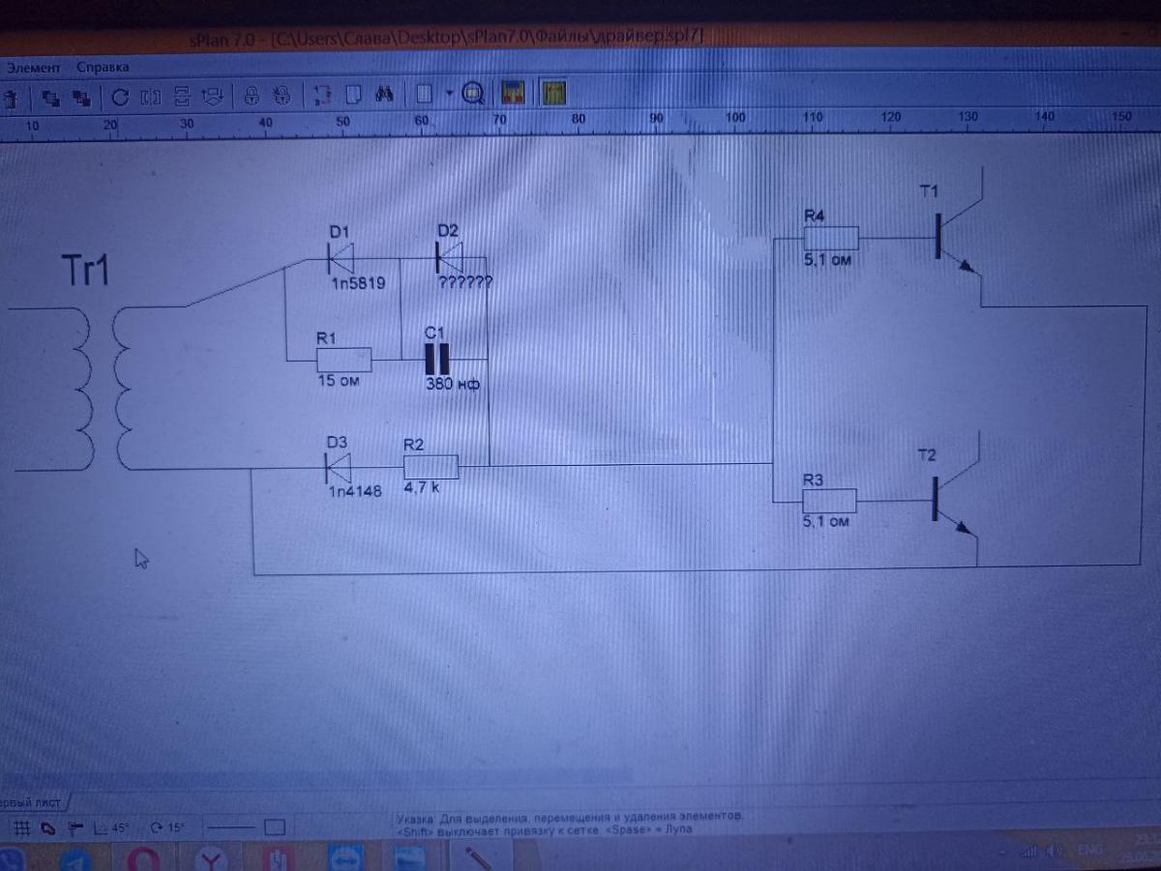Open the line style selector in status bar
The image size is (1161, 871).
[x=230, y=828]
